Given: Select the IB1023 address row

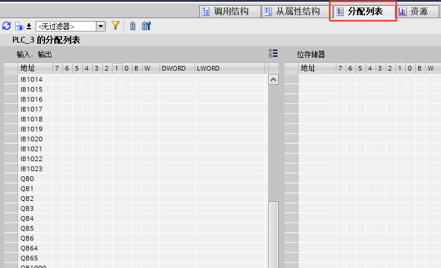Looking at the screenshot, I should click(32, 169).
